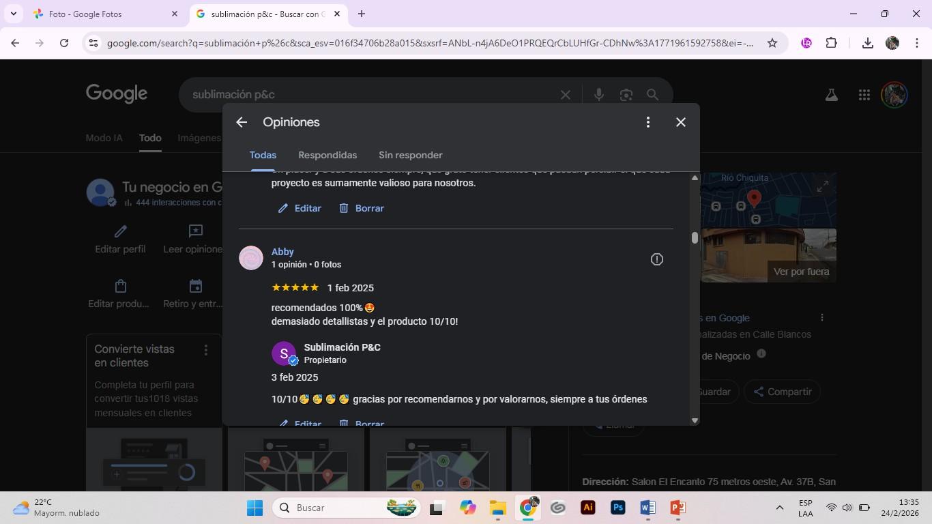The image size is (932, 524).
Task: Open Word from the taskbar
Action: click(x=648, y=508)
